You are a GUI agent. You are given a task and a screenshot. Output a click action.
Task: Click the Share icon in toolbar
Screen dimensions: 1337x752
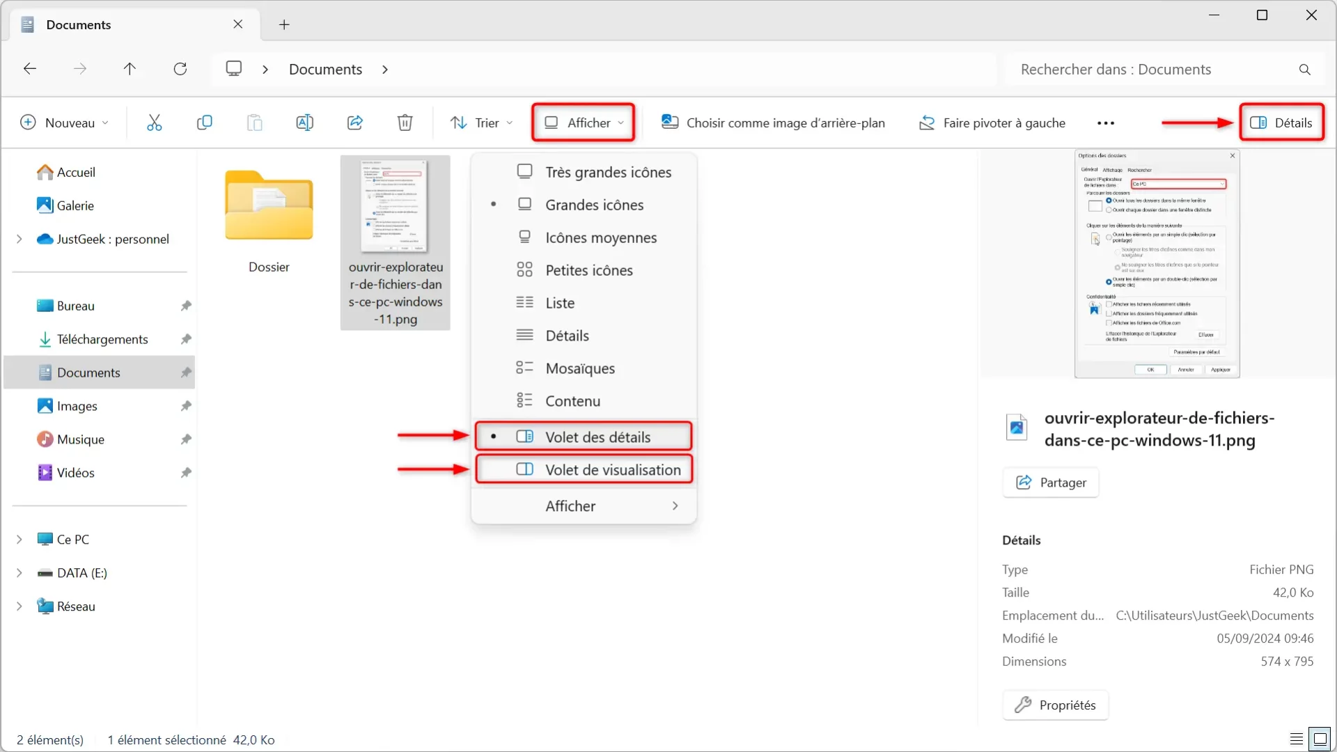[x=354, y=123]
